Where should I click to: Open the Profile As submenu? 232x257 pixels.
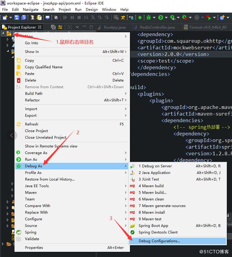[x=72, y=173]
